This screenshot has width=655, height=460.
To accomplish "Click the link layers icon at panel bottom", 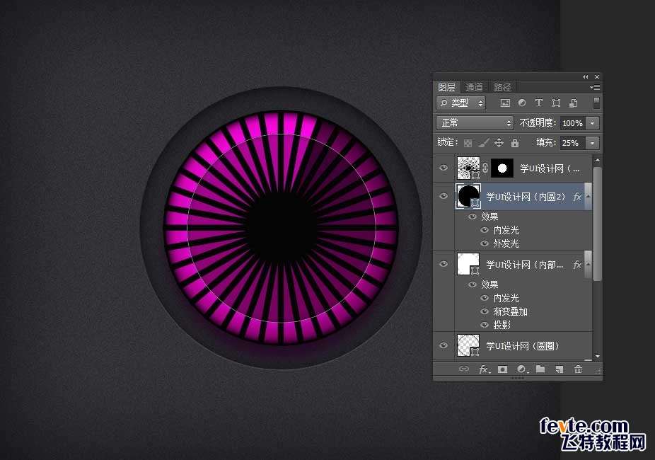I will point(464,369).
